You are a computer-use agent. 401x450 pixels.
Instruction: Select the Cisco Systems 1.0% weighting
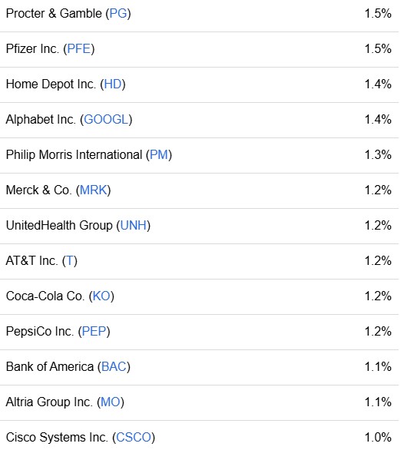[x=378, y=437]
